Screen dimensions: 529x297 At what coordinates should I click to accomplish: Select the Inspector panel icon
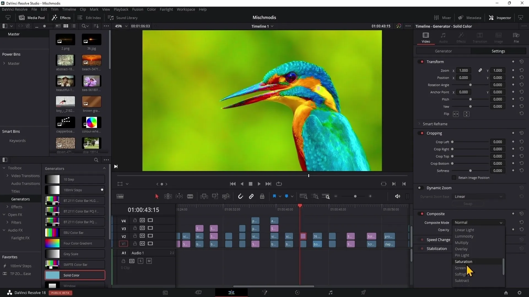tap(492, 17)
